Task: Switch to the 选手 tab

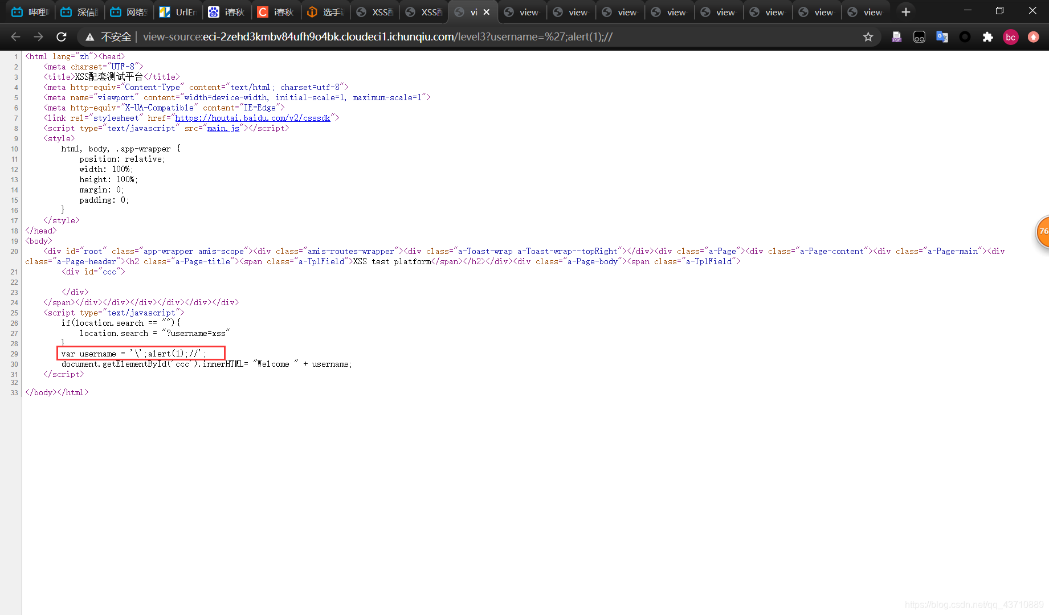Action: tap(325, 12)
